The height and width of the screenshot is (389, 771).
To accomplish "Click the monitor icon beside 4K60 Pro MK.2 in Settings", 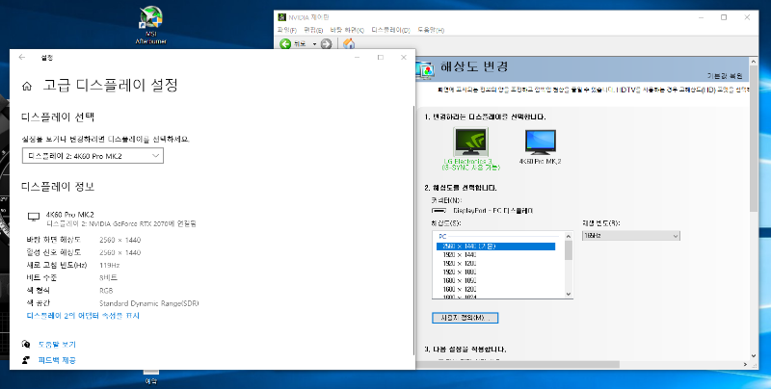I will click(34, 217).
